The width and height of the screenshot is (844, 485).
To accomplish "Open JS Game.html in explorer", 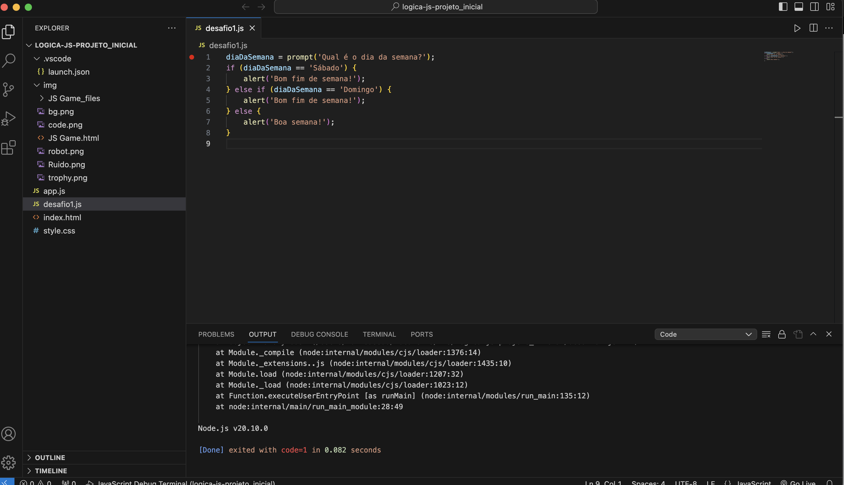I will point(105,138).
